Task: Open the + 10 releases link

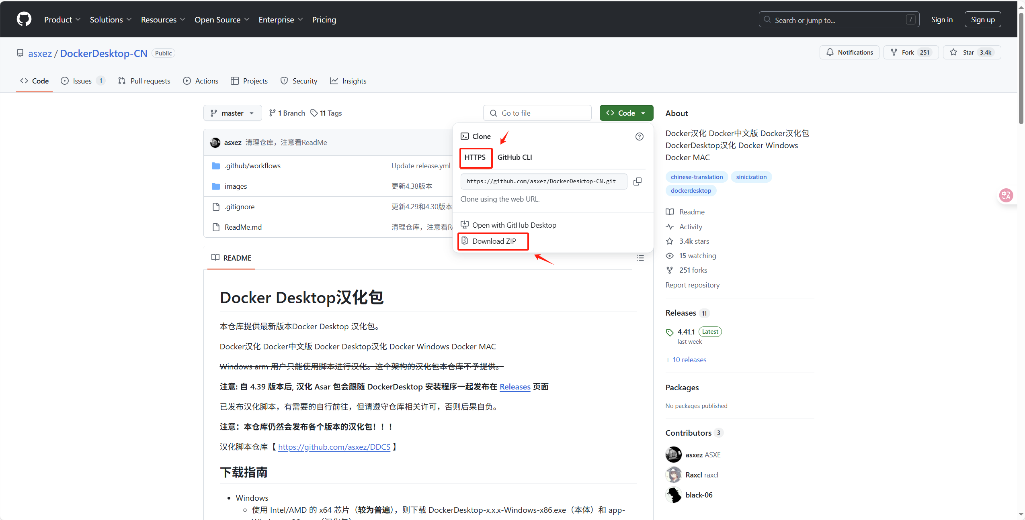Action: coord(686,360)
